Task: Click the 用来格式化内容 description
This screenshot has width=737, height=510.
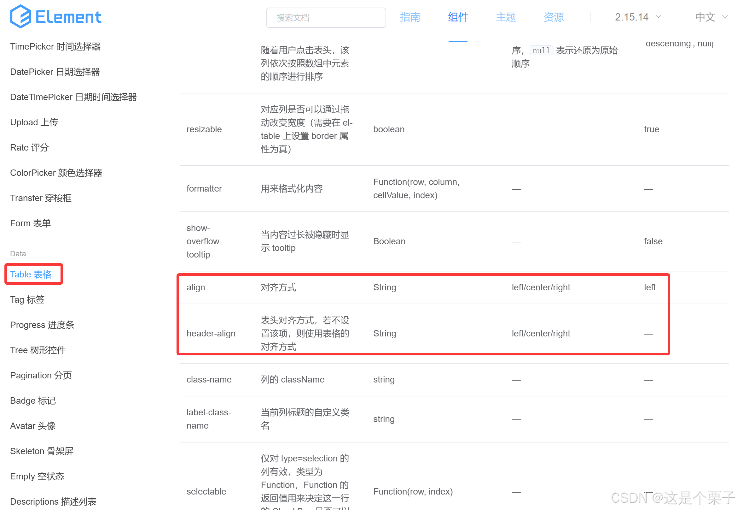Action: 292,189
